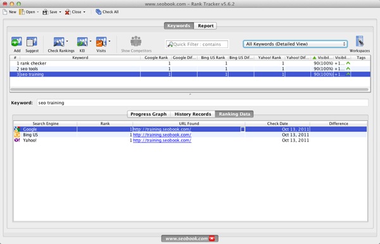Expand the Open menu arrow
The width and height of the screenshot is (380, 244).
[38, 12]
